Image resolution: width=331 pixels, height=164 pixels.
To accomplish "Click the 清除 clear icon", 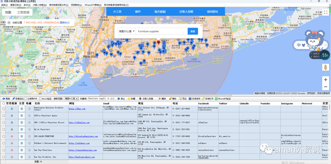I will point(170,99).
